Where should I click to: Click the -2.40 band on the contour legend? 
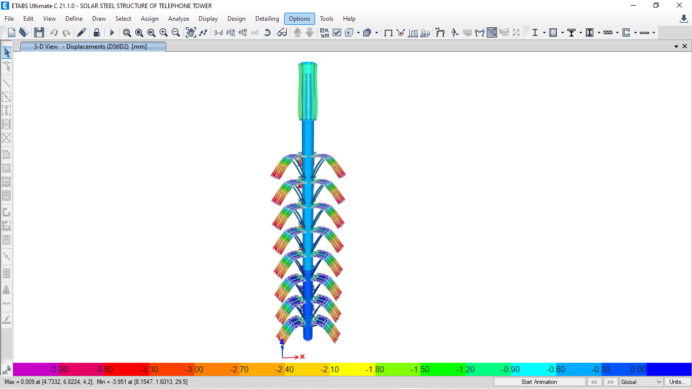(x=285, y=369)
